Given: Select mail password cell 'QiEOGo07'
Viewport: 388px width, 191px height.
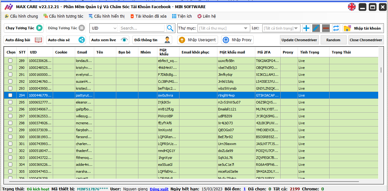Looking at the screenshot, I should [x=236, y=130].
